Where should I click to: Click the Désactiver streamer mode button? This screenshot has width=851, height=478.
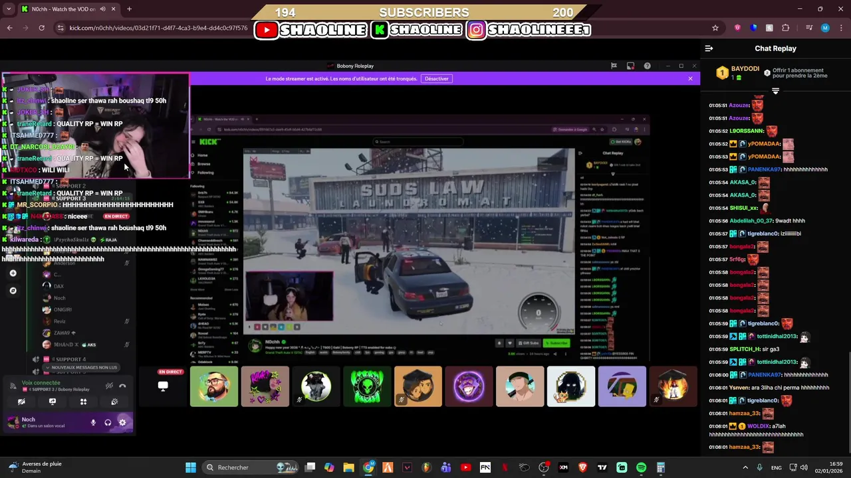pos(437,78)
